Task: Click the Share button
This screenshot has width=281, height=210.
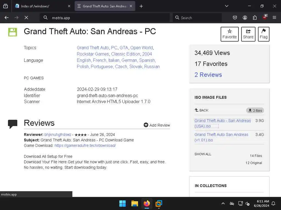Action: tap(248, 34)
